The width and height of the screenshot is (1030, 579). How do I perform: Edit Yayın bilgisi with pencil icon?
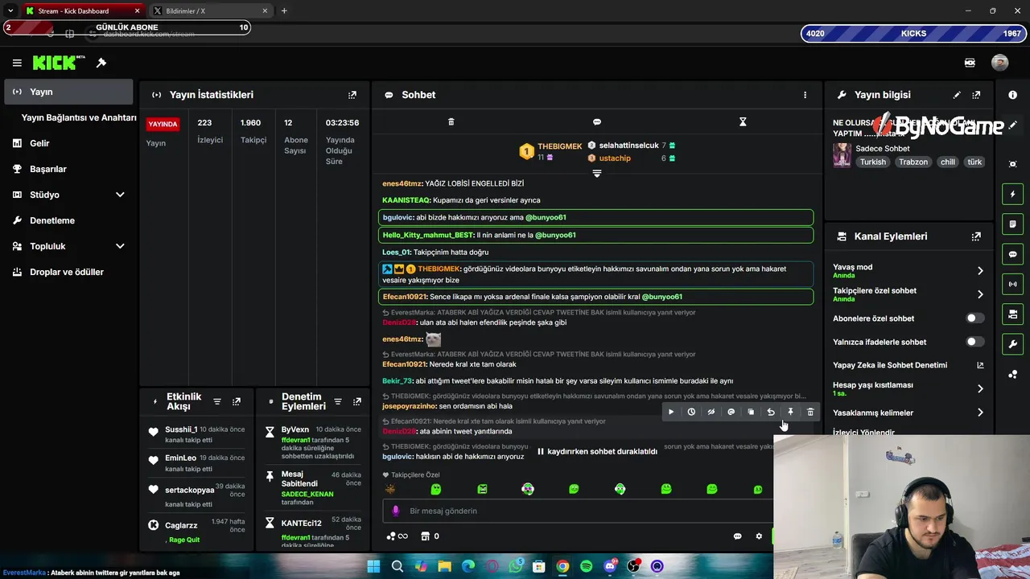click(x=957, y=95)
